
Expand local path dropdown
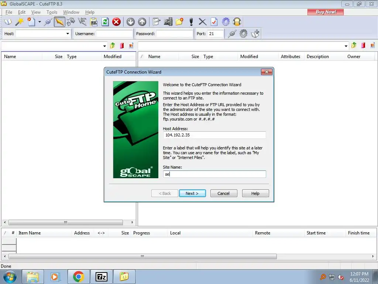click(104, 46)
